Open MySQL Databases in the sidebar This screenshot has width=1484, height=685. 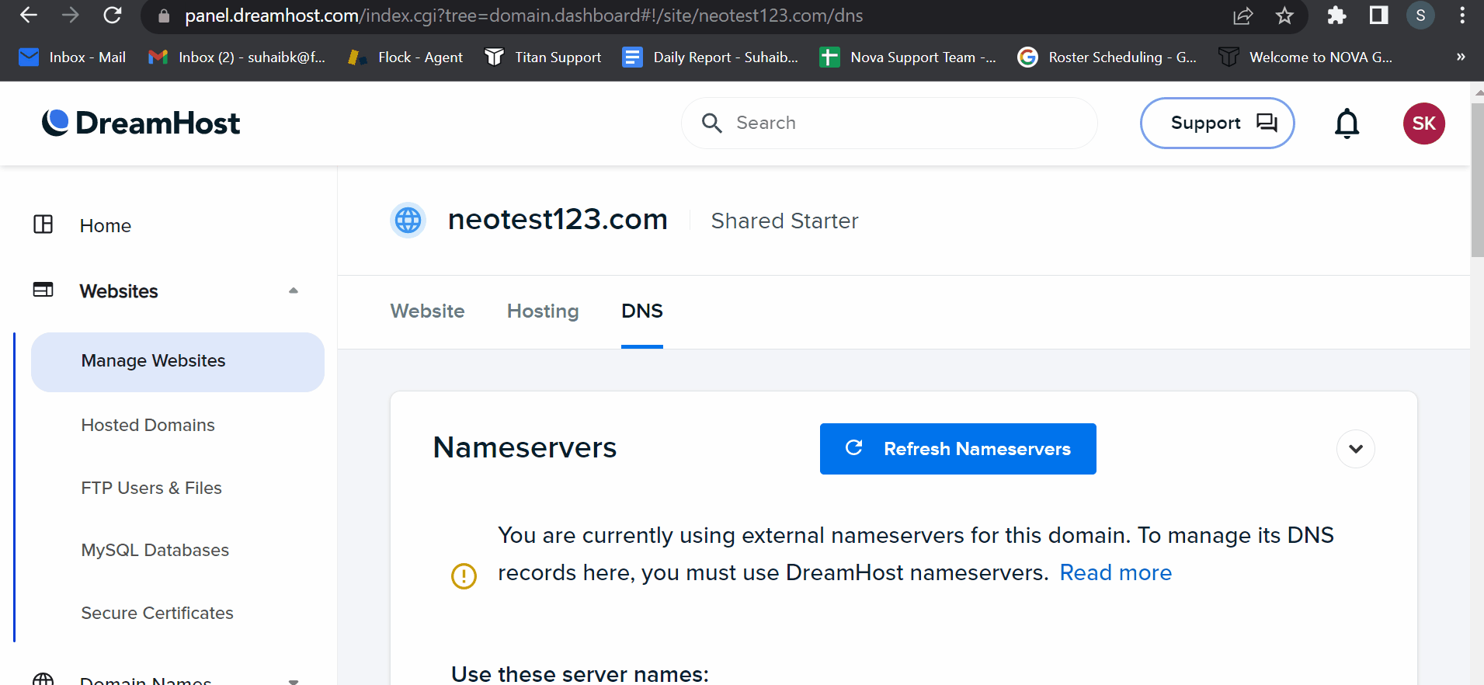tap(155, 550)
